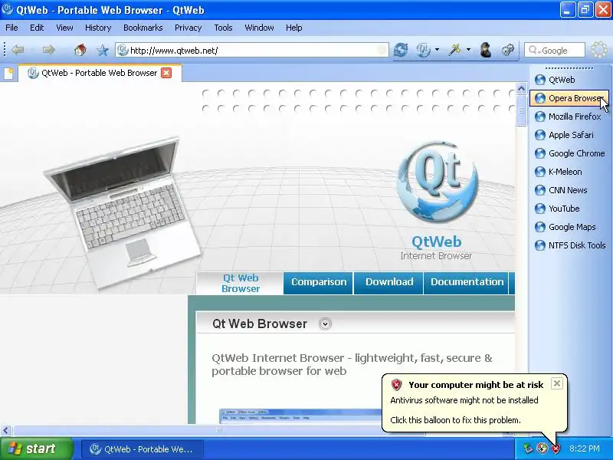Click the URL address field
Screen dimensions: 613x460
click(252, 50)
